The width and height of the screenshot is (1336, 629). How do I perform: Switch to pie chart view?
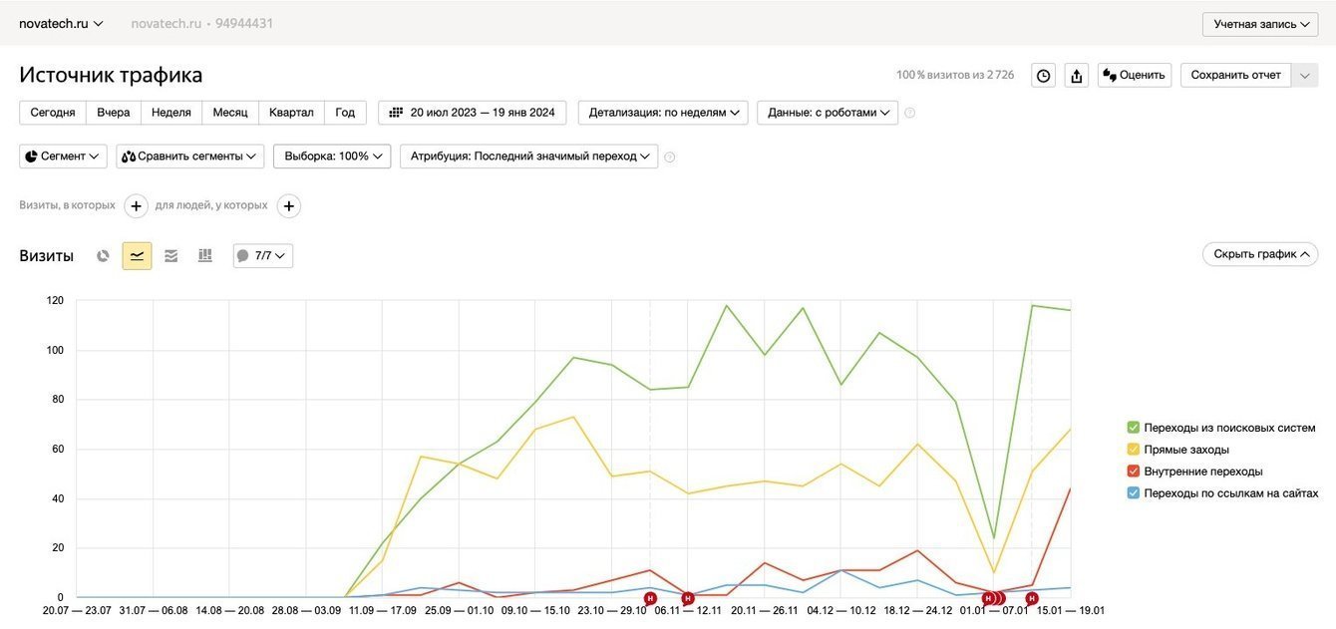[103, 256]
